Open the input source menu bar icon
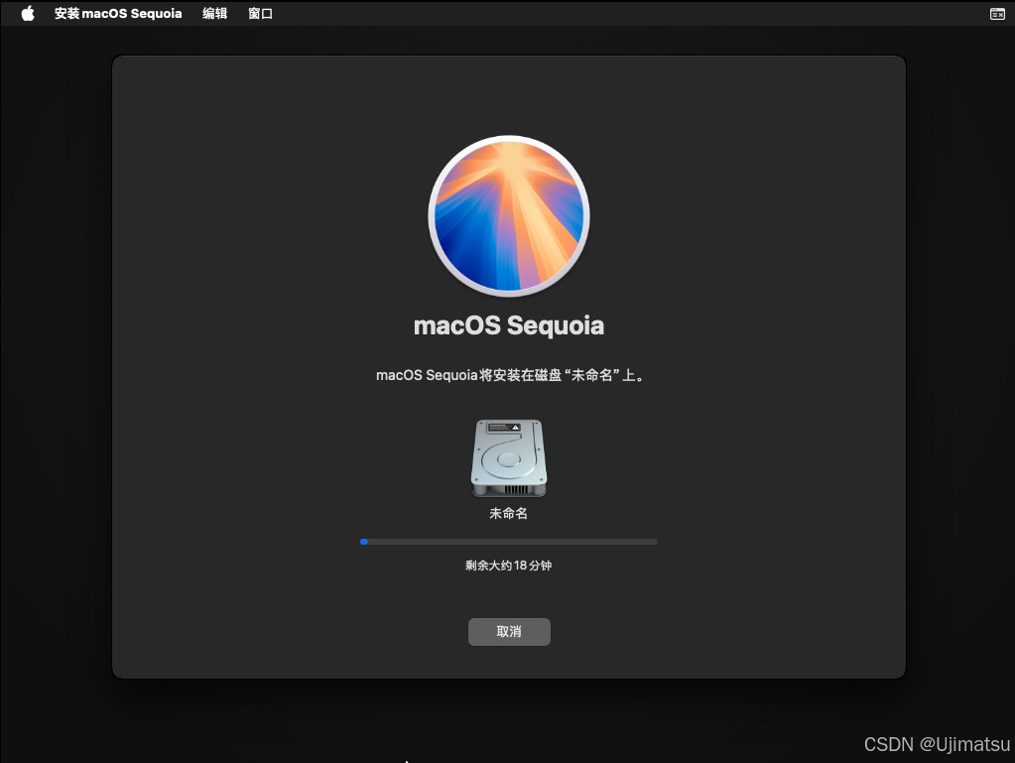Image resolution: width=1015 pixels, height=763 pixels. click(x=997, y=14)
